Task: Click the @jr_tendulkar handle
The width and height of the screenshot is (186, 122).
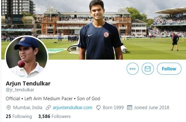Action: 20,90
